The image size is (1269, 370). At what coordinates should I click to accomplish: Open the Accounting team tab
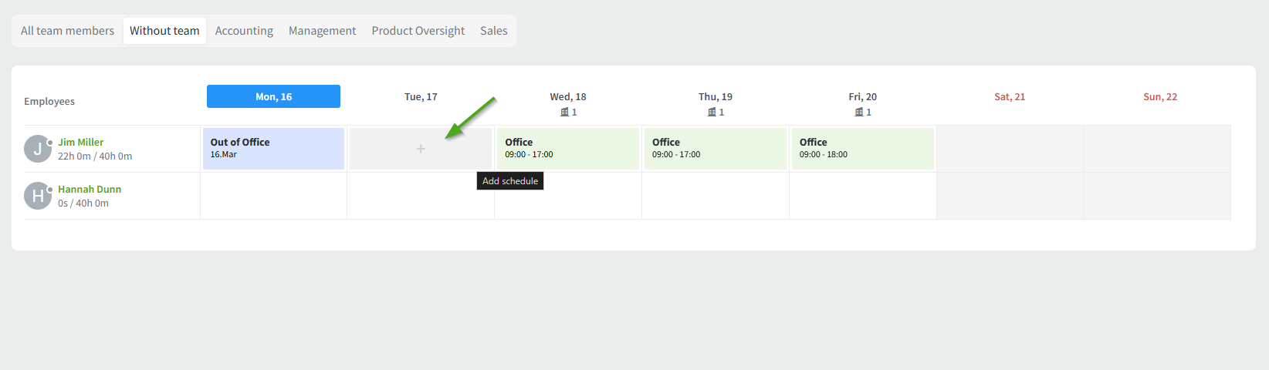pos(244,31)
